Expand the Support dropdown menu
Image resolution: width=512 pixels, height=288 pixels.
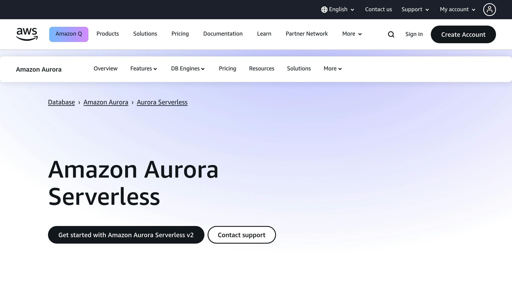(x=415, y=9)
